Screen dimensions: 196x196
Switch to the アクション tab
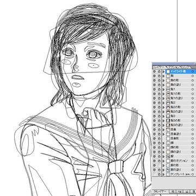pos(174,67)
